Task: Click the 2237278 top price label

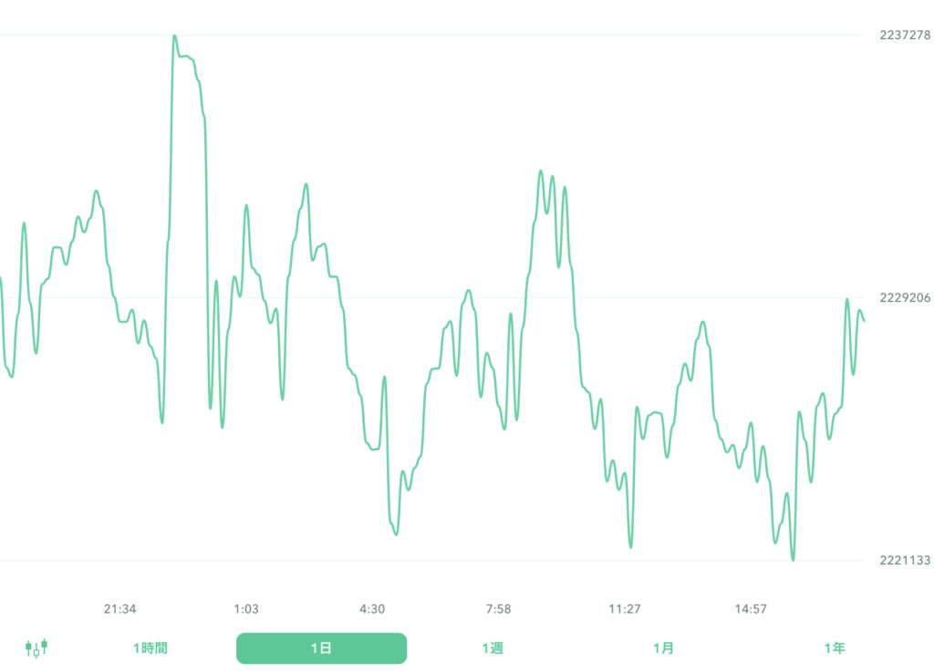Action: [x=905, y=36]
